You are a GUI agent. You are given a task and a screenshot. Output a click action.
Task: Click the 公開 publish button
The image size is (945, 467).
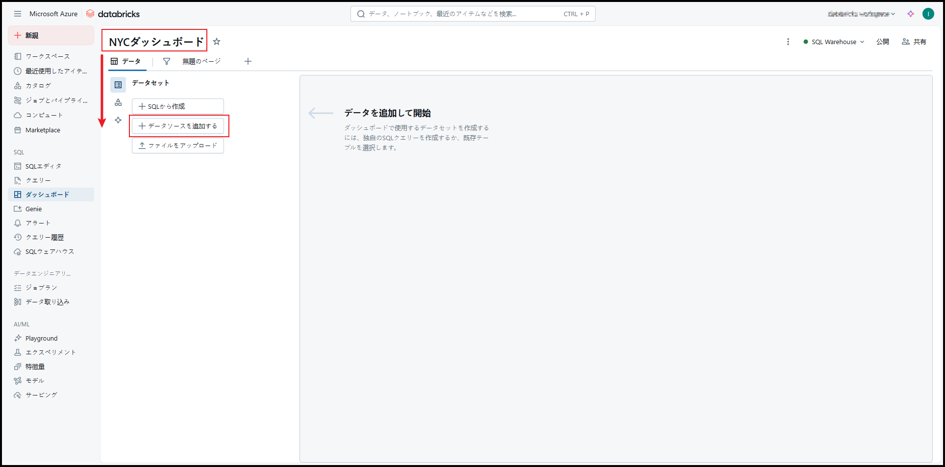882,42
